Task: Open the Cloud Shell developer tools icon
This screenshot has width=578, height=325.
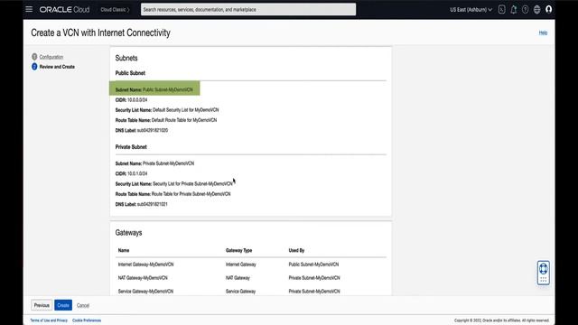Action: tap(502, 10)
